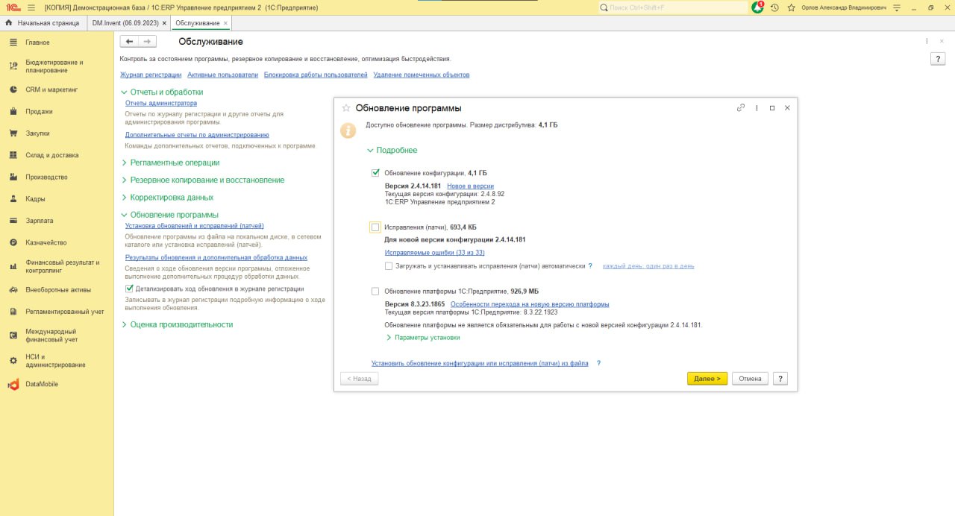Click back arrow navigation button
The image size is (955, 516).
(x=129, y=42)
